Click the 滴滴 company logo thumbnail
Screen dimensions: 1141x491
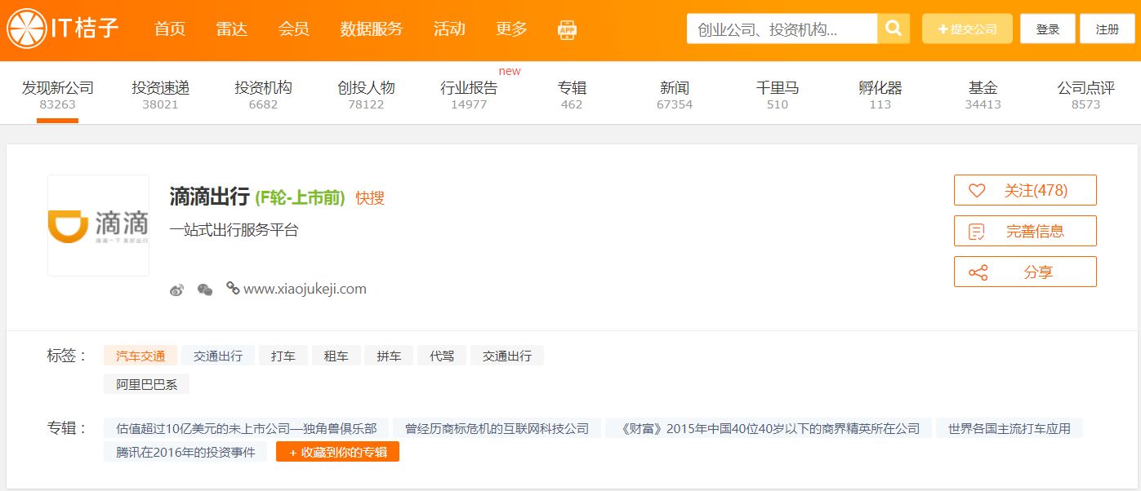point(98,225)
